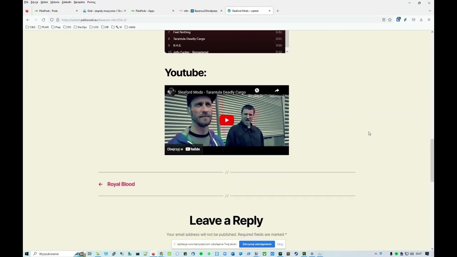
Task: Reload the current page
Action: tap(44, 20)
